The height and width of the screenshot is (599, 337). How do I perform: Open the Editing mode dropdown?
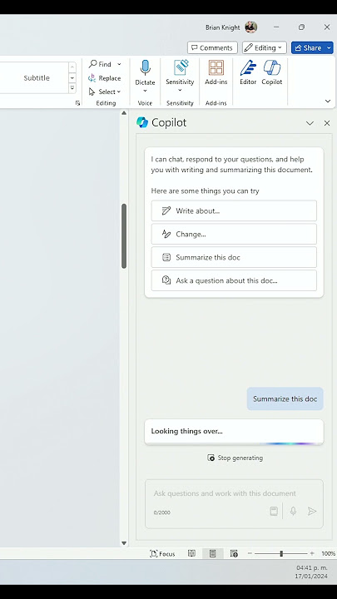click(x=264, y=47)
